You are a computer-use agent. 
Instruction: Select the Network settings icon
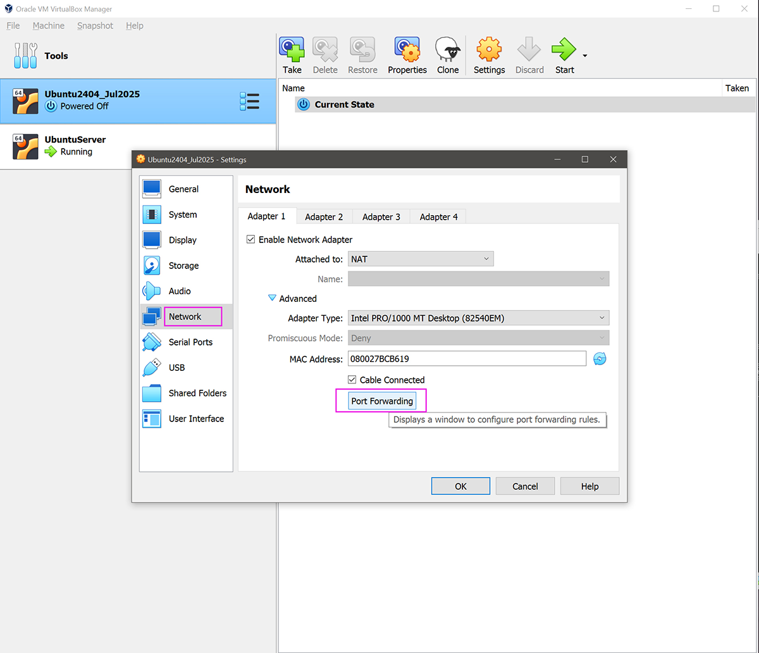[152, 316]
